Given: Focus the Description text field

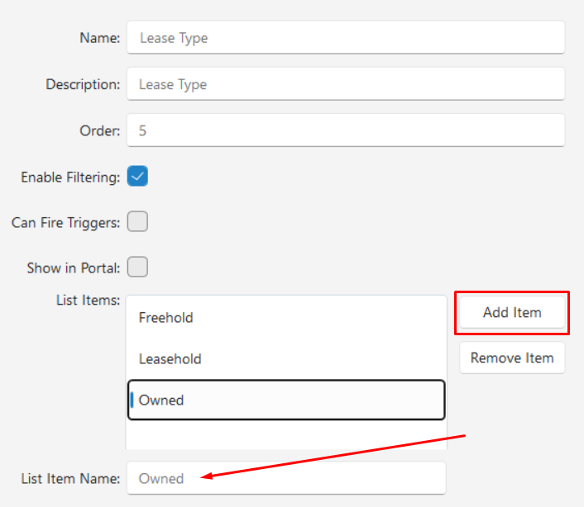Looking at the screenshot, I should click(346, 84).
